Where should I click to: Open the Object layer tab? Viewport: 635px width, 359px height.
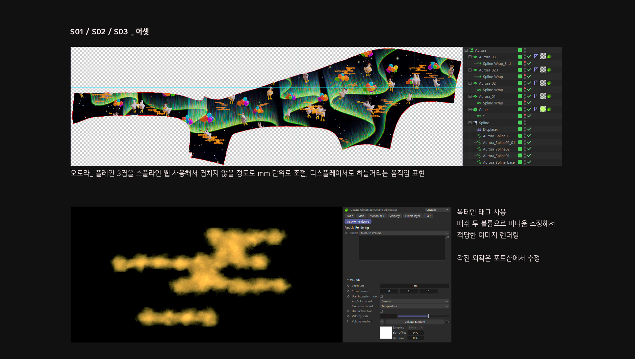tap(412, 216)
